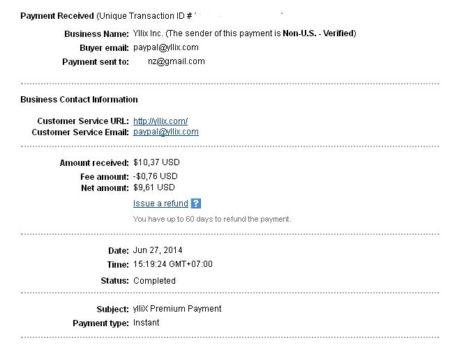Click the -$0,76 USD fee amount
This screenshot has width=450, height=352.
pos(156,176)
